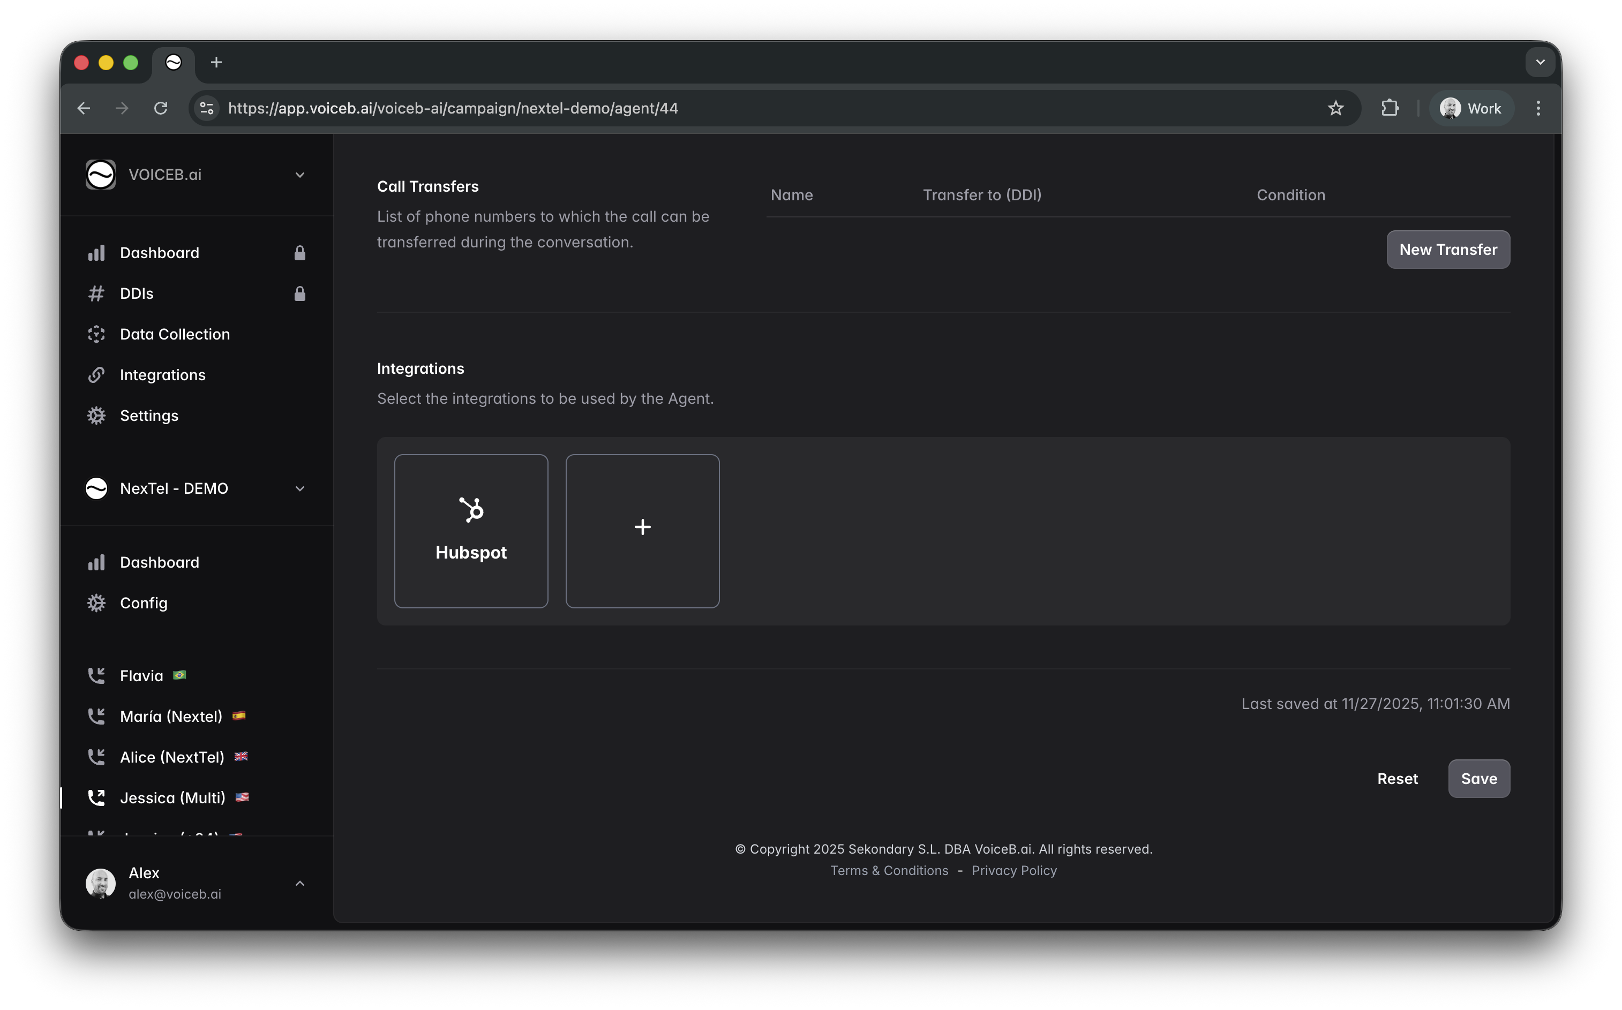Go back to previous page
This screenshot has height=1010, width=1622.
coord(84,108)
